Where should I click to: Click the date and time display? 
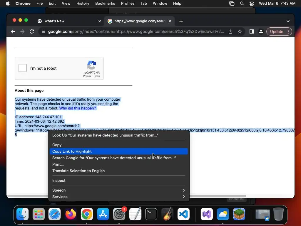(x=277, y=3)
